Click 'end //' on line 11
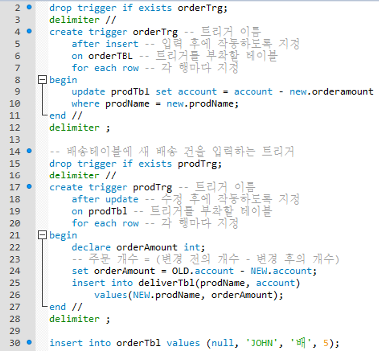 pos(66,116)
